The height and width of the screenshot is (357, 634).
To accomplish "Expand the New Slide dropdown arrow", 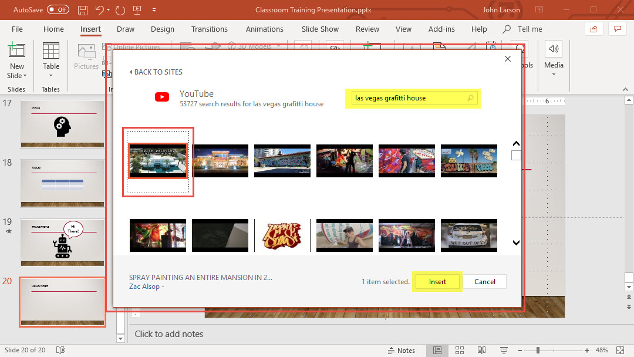I will point(25,76).
